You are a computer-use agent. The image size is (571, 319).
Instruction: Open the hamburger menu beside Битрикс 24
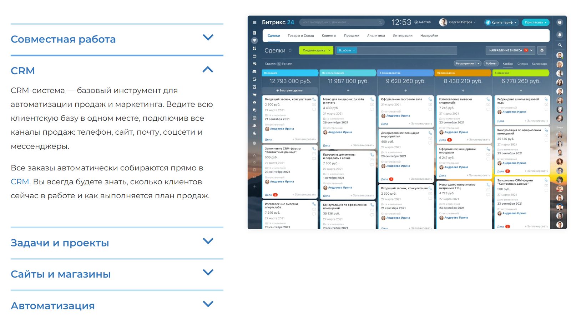pos(254,23)
